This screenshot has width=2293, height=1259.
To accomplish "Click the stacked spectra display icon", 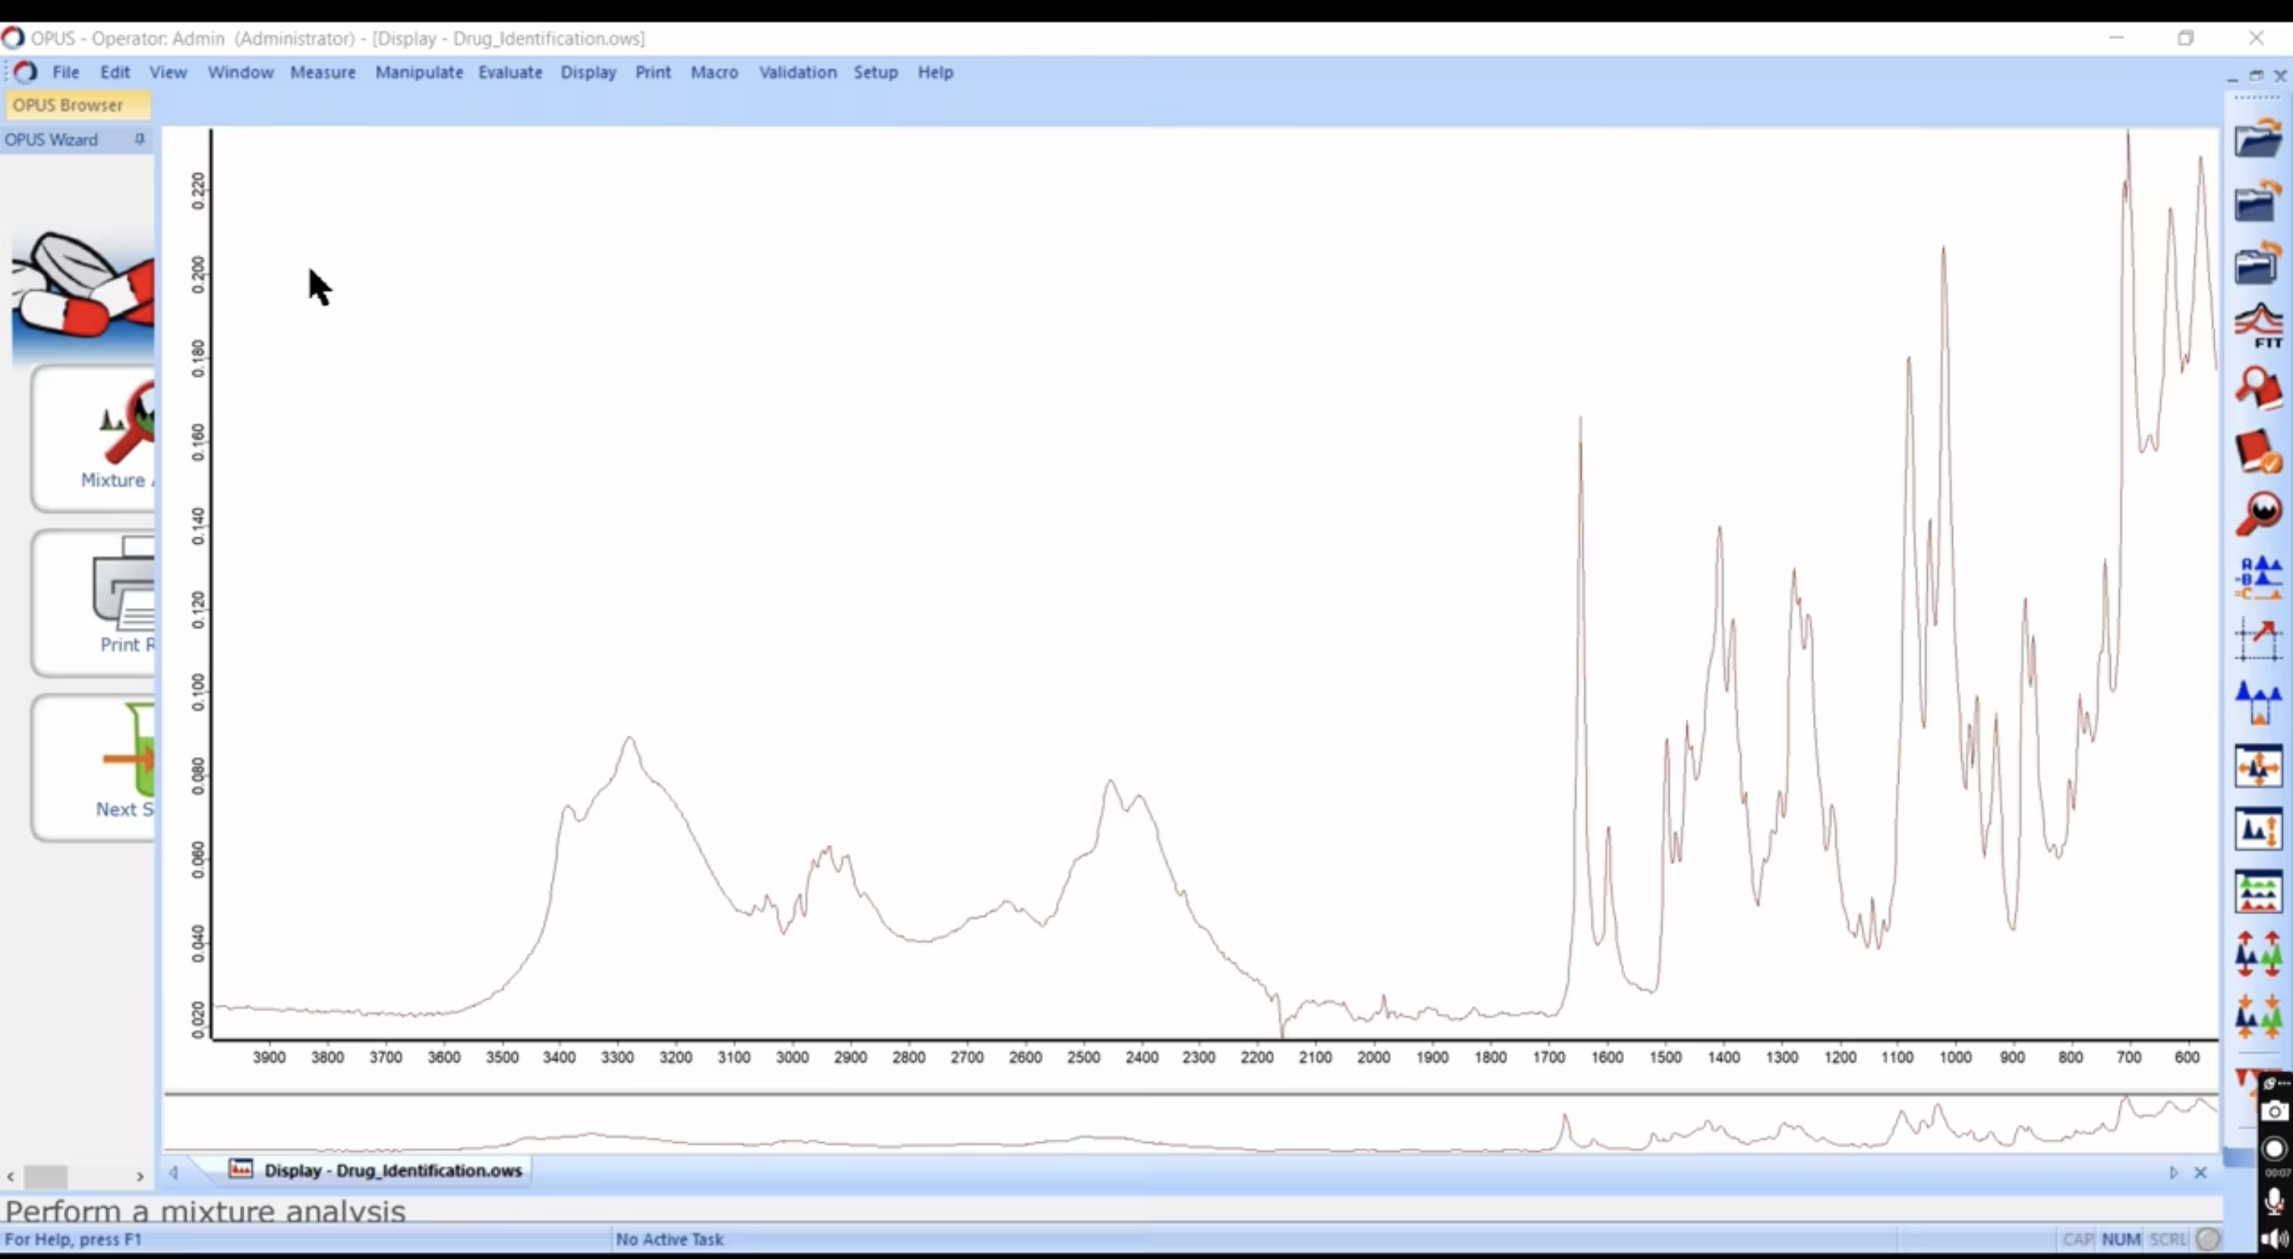I will pyautogui.click(x=2257, y=891).
